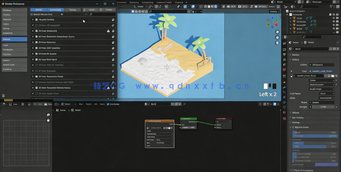This screenshot has width=341, height=172.
Task: Hide the Collection using its eye icon
Action: [x=334, y=15]
